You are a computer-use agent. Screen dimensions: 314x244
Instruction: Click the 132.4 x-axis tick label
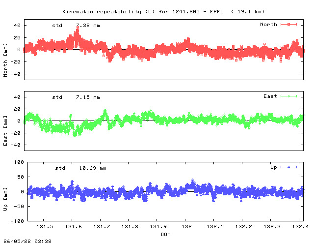coord(300,226)
